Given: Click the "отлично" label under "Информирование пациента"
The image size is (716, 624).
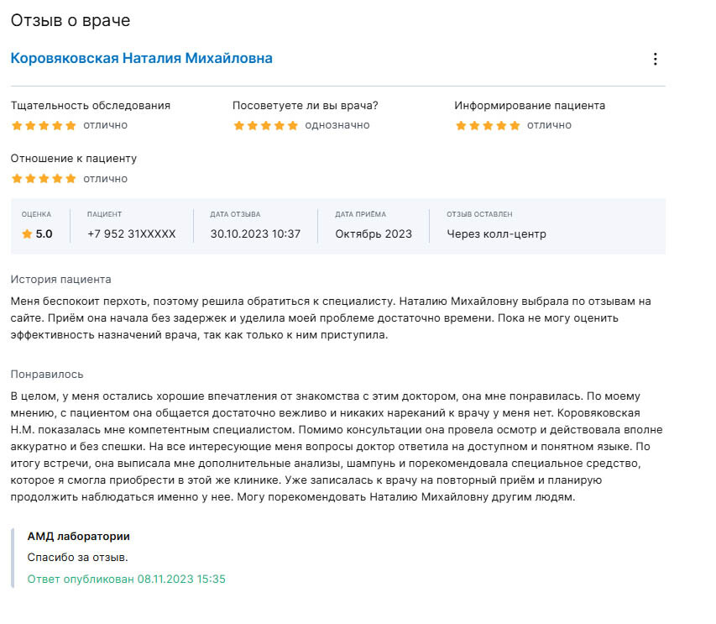Looking at the screenshot, I should tap(549, 125).
